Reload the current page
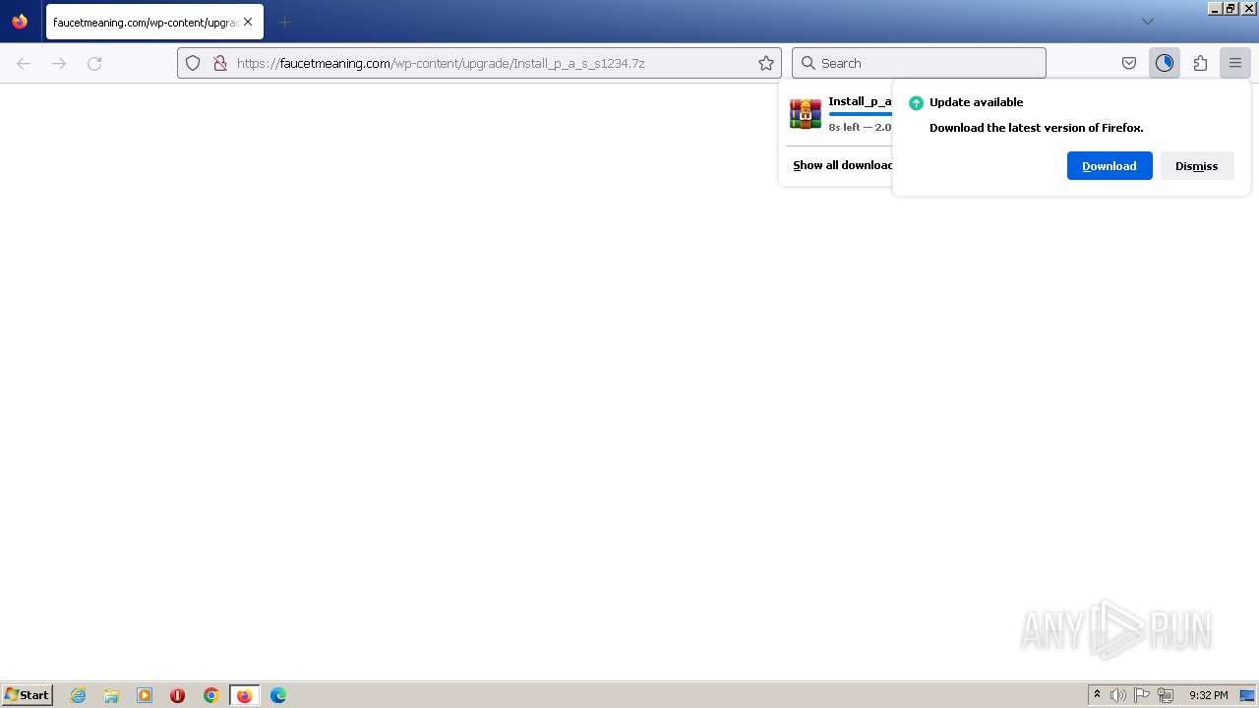Viewport: 1259px width, 708px height. point(94,63)
